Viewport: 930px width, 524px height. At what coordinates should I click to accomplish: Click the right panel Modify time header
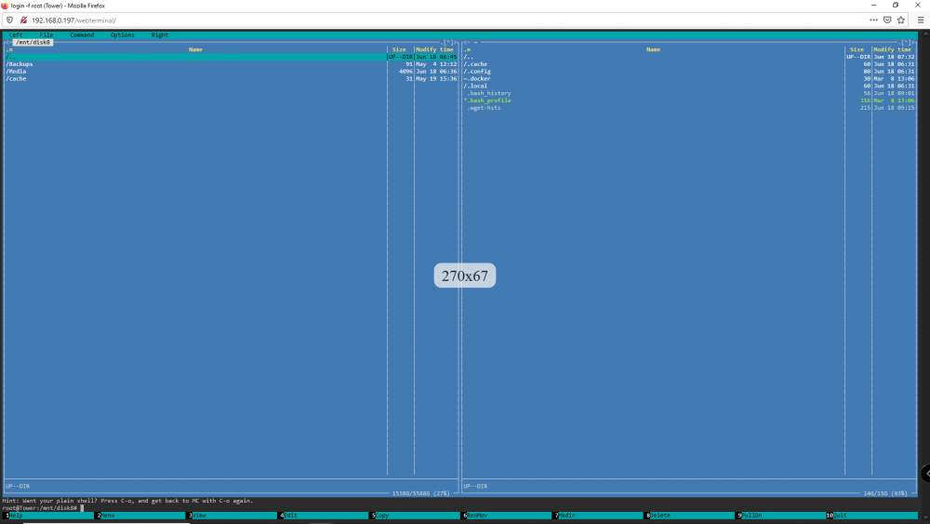tap(892, 50)
